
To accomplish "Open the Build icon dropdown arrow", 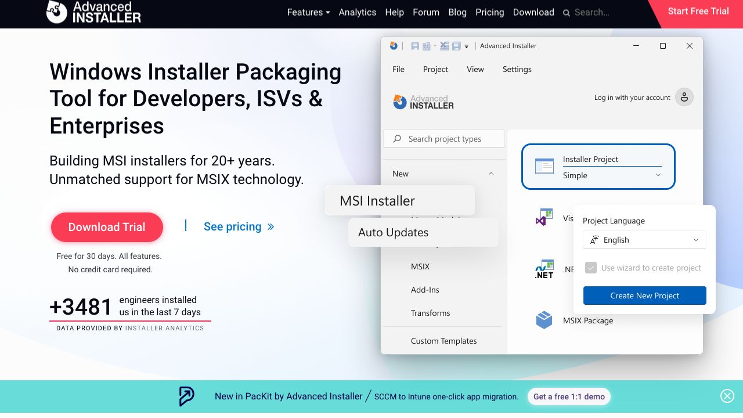I will point(434,46).
